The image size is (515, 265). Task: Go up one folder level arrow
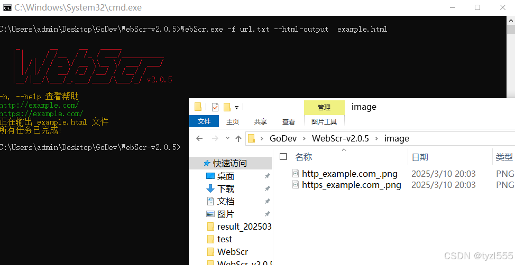[238, 138]
